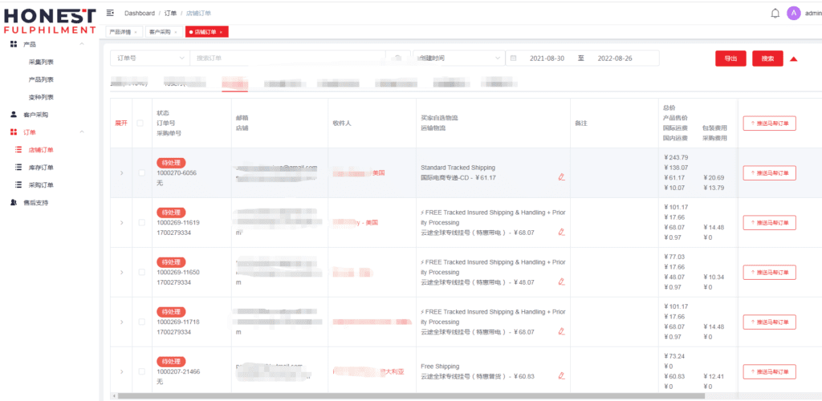Check the box for order 1000270-6056
The image size is (822, 401).
pos(140,172)
